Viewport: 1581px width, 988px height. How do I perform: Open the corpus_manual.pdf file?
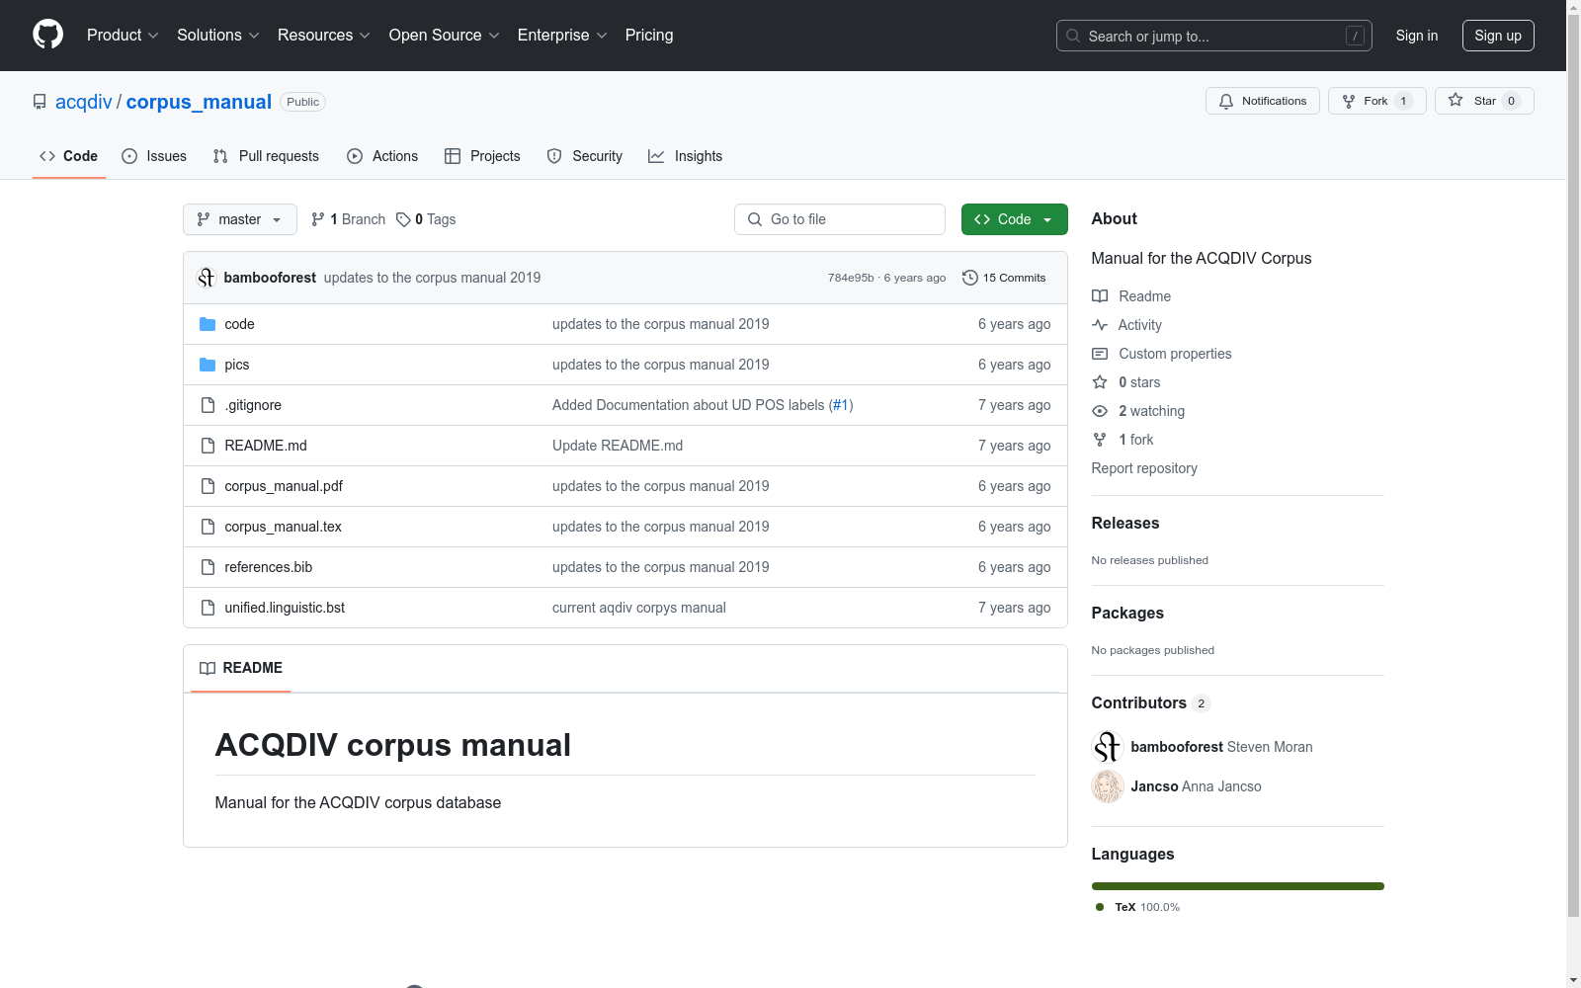(x=284, y=486)
